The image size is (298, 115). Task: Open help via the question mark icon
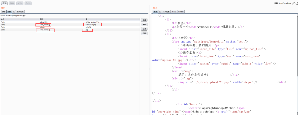coord(297,3)
